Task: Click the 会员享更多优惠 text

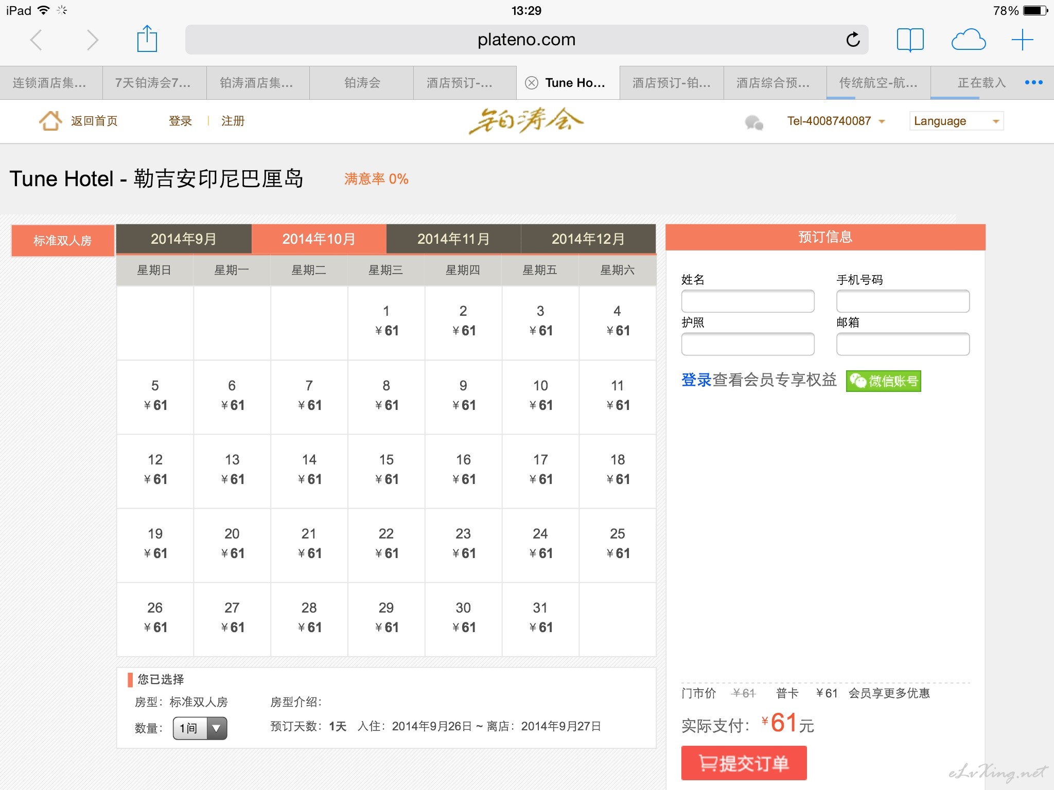Action: point(889,693)
